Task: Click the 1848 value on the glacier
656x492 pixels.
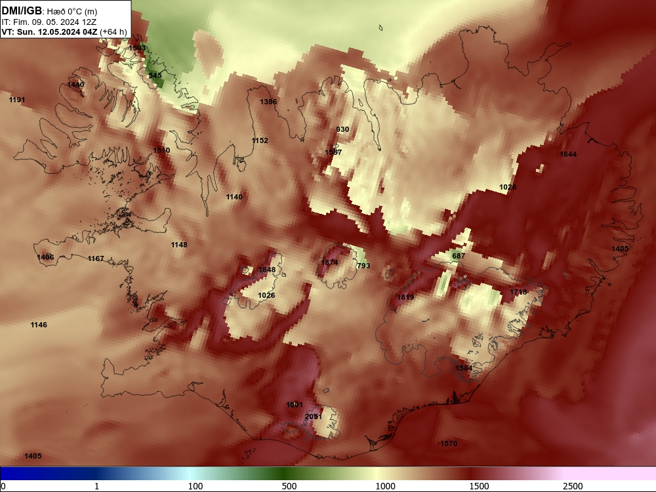Action: click(267, 270)
